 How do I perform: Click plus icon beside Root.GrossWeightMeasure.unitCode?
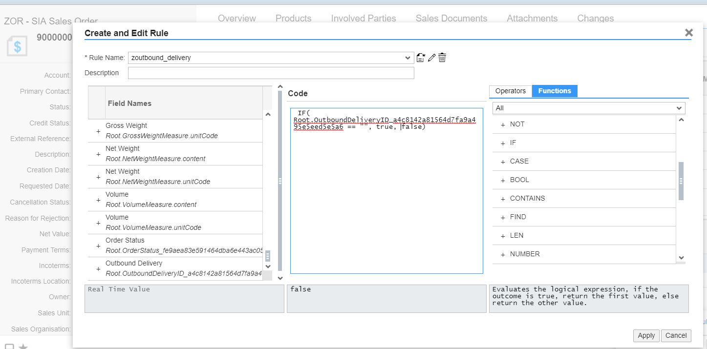[98, 131]
